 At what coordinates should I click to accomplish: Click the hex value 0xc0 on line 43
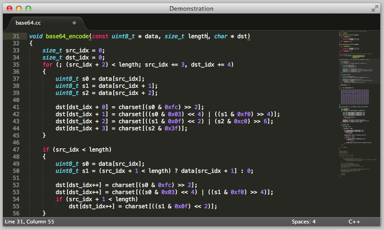(241, 121)
